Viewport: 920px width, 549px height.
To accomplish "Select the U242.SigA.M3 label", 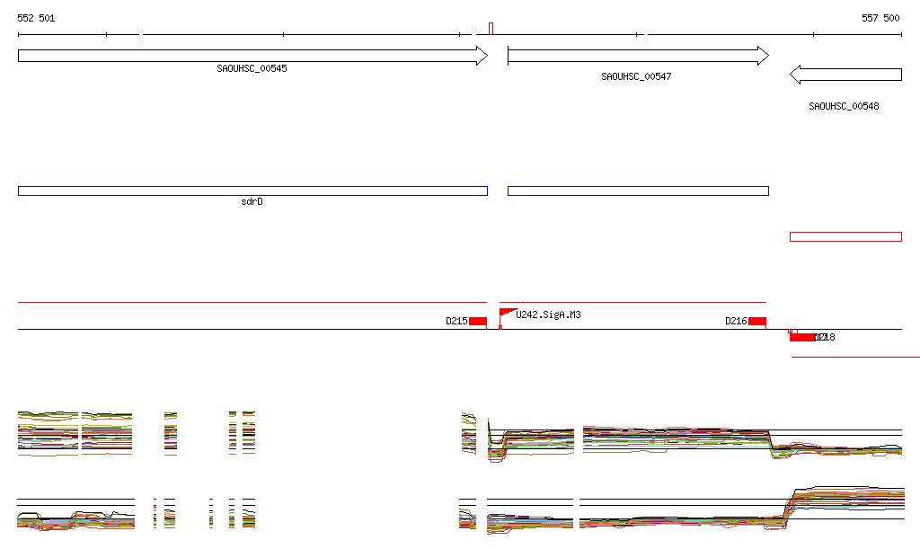I will (548, 315).
